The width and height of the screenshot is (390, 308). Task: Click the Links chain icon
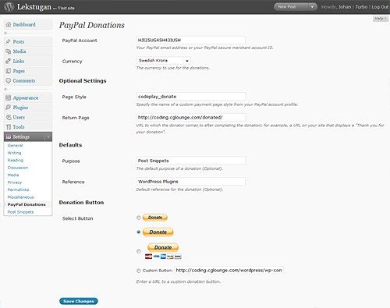[x=9, y=61]
